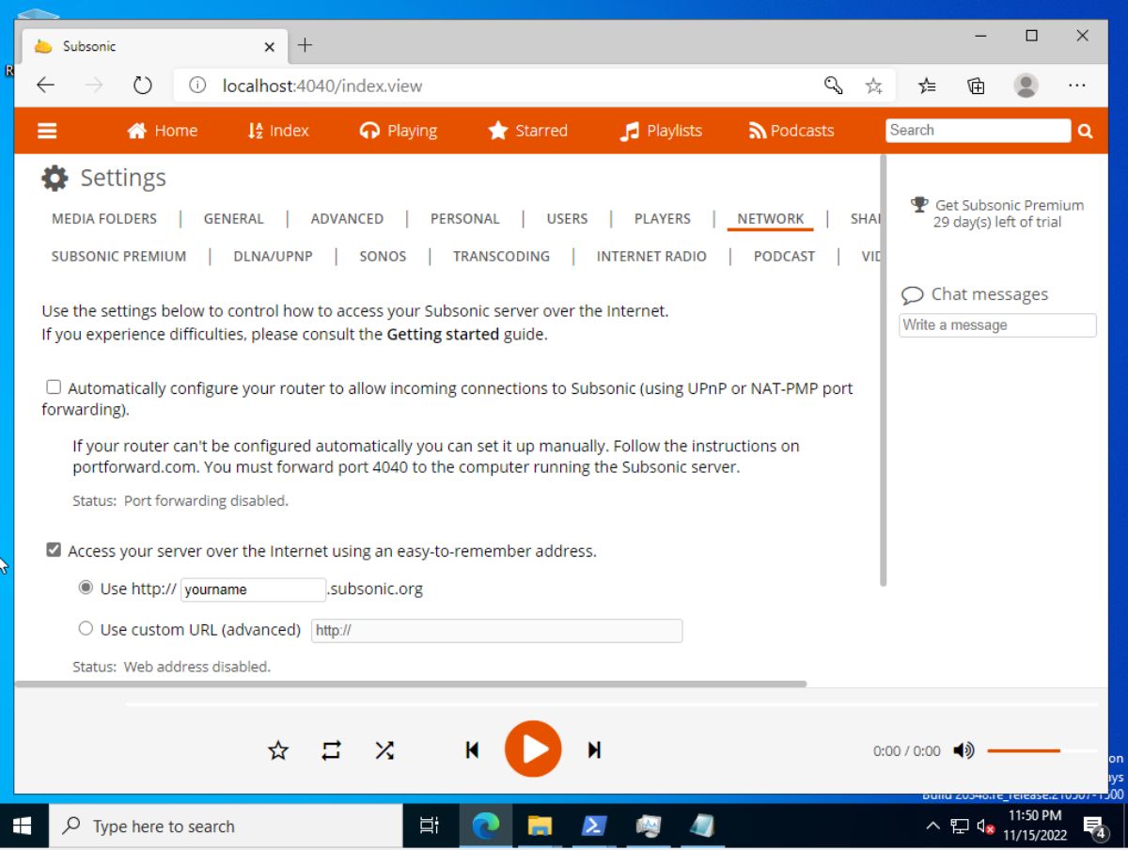Viewport: 1128px width, 850px height.
Task: Click the Settings gear icon
Action: [x=54, y=178]
